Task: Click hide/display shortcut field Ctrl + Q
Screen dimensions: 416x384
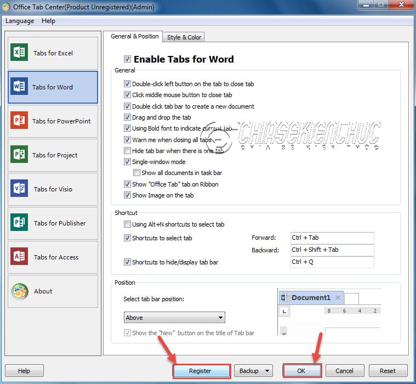Action: [x=332, y=262]
